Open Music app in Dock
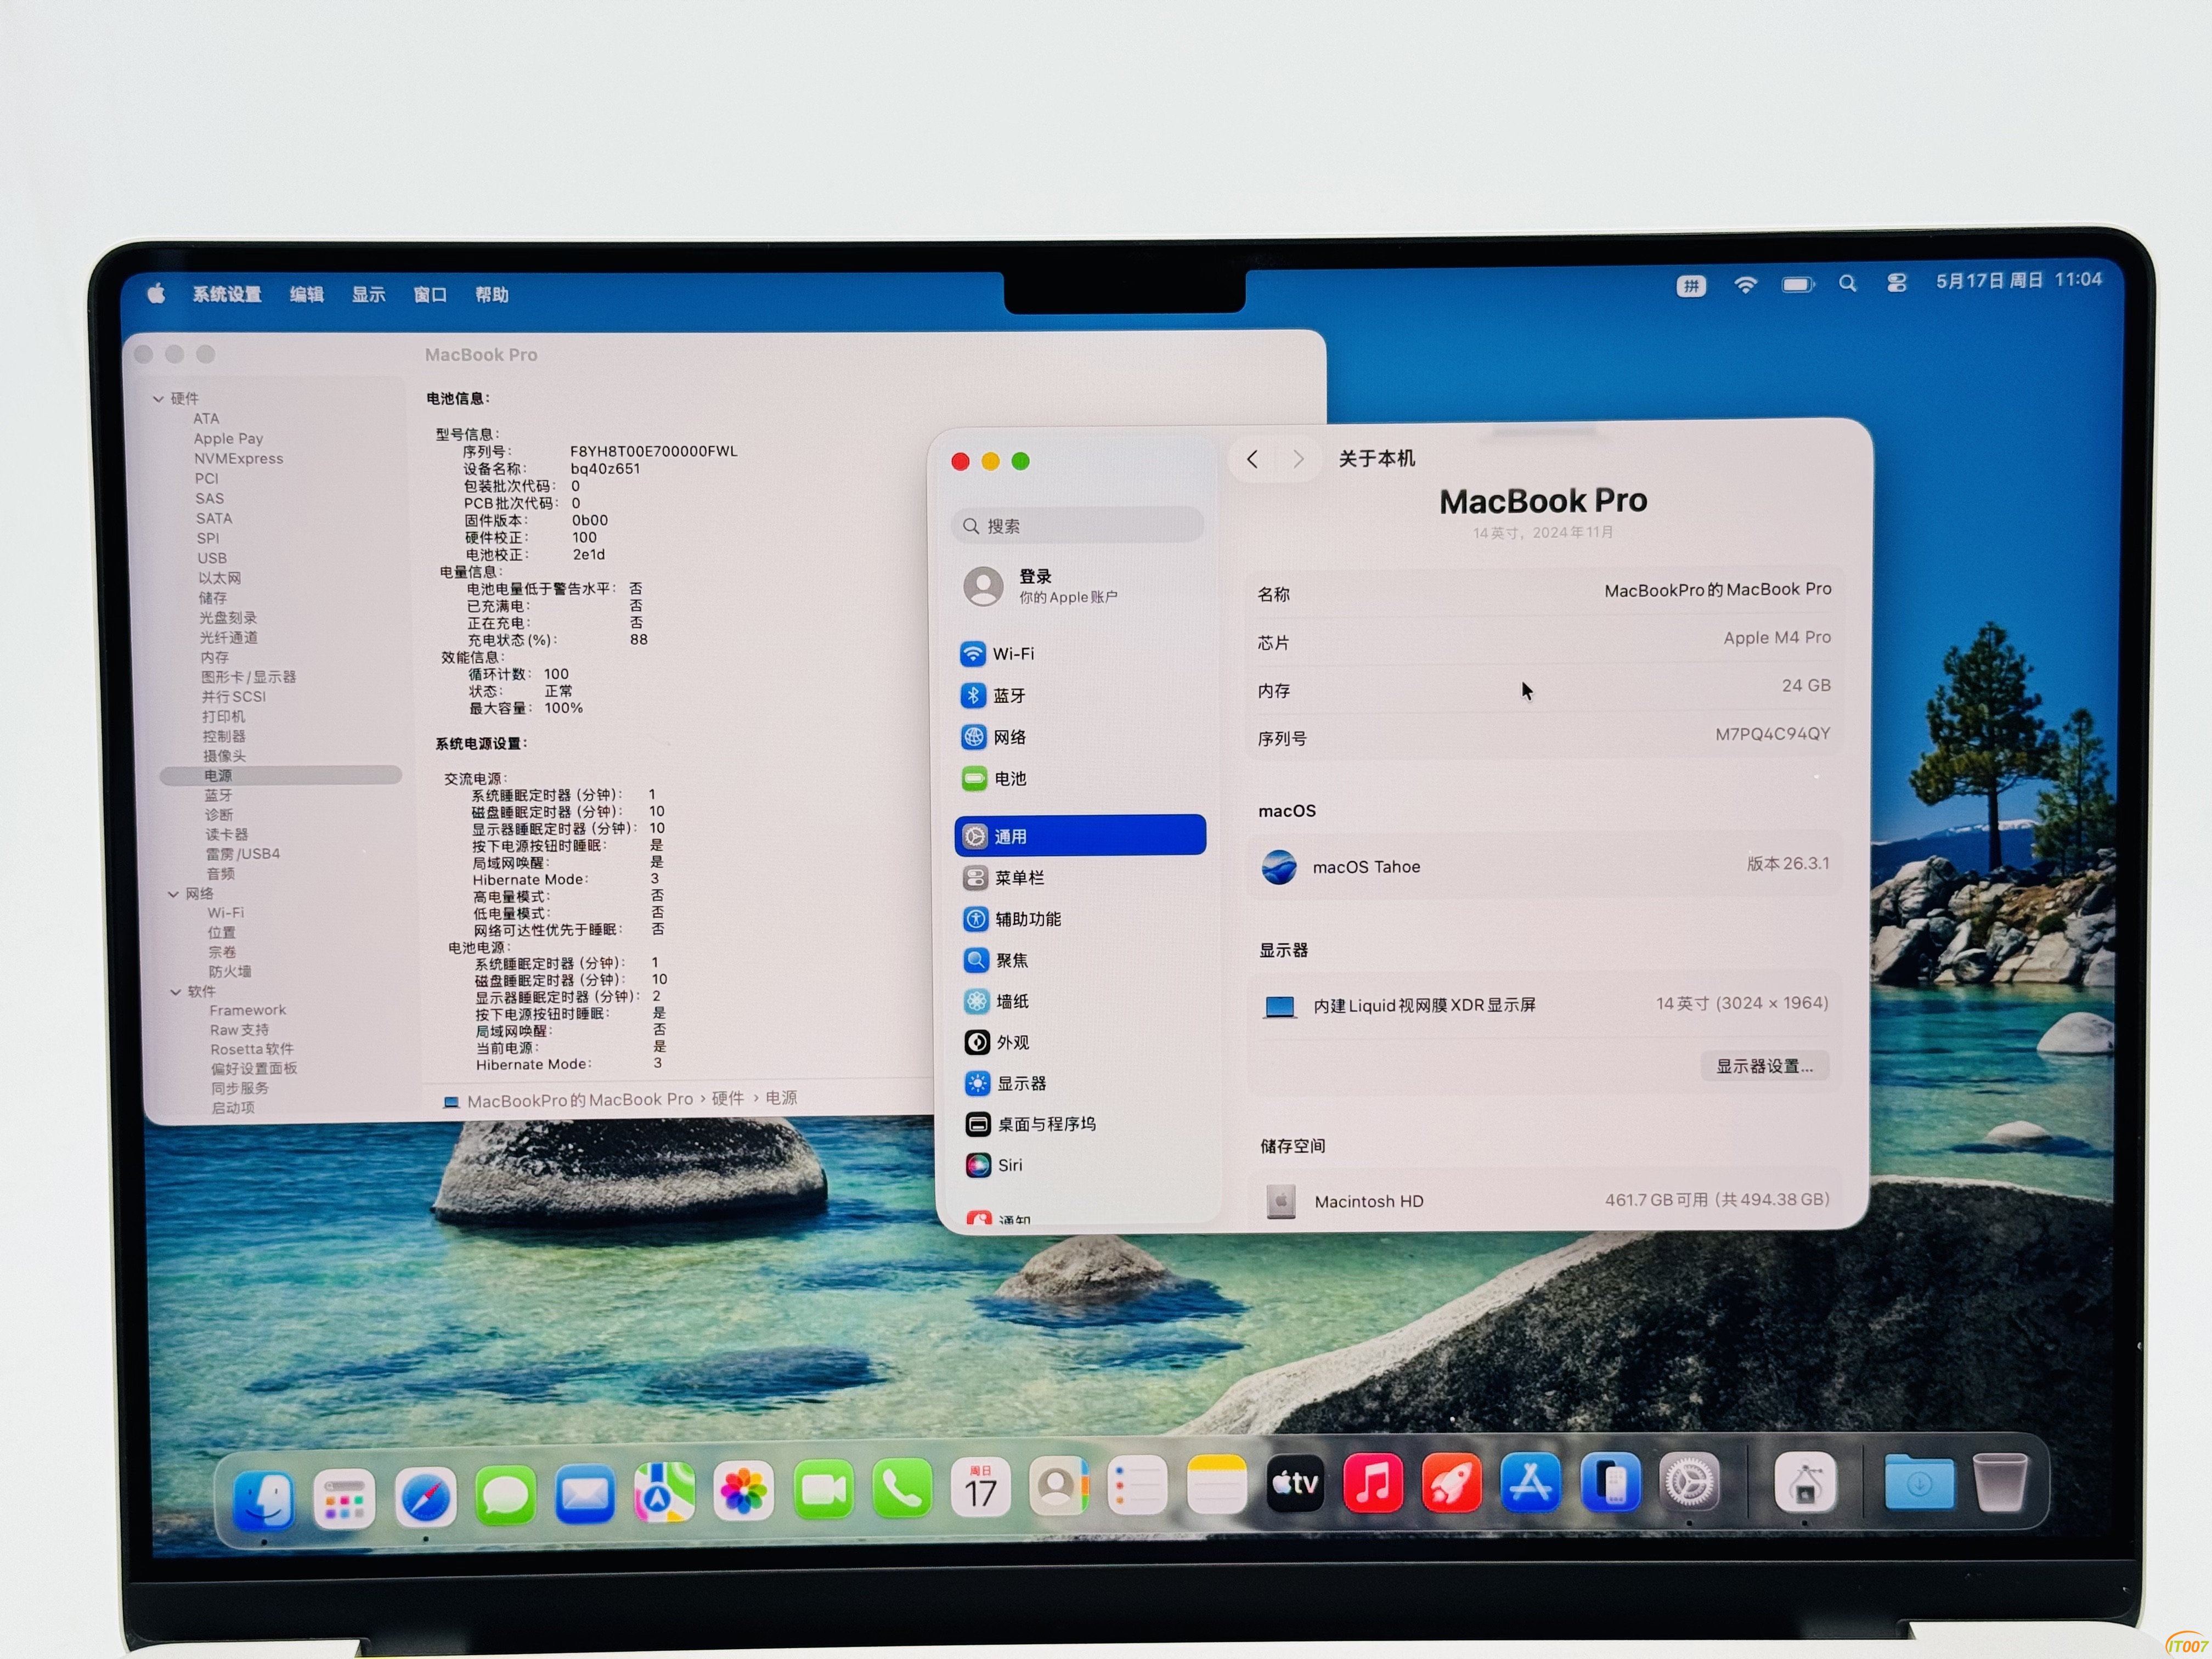Viewport: 2212px width, 1659px height. (1373, 1482)
